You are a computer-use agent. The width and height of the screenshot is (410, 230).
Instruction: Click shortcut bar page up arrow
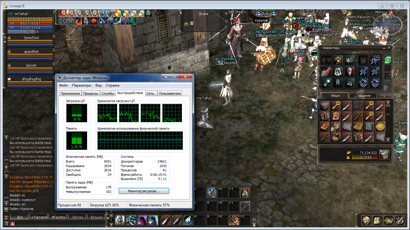point(111,216)
